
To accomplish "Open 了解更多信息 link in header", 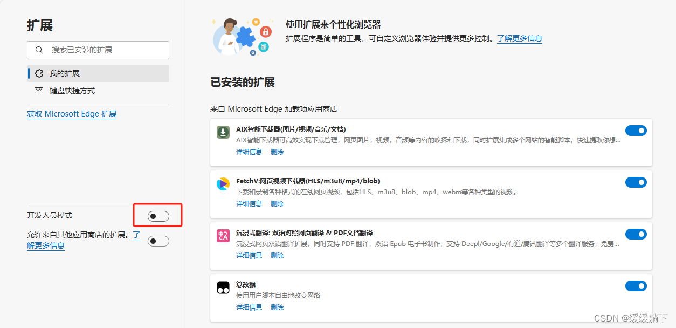I will click(x=520, y=39).
